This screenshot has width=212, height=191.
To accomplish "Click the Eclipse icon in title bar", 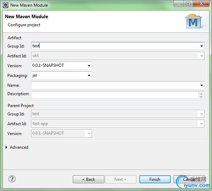I will pos(6,5).
